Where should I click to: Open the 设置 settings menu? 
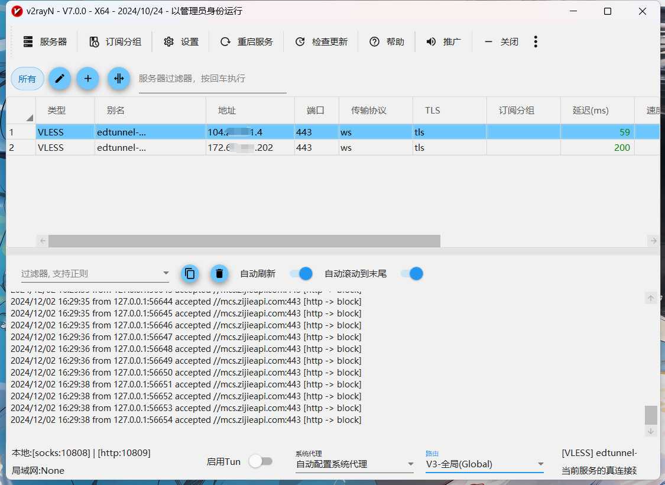coord(181,41)
